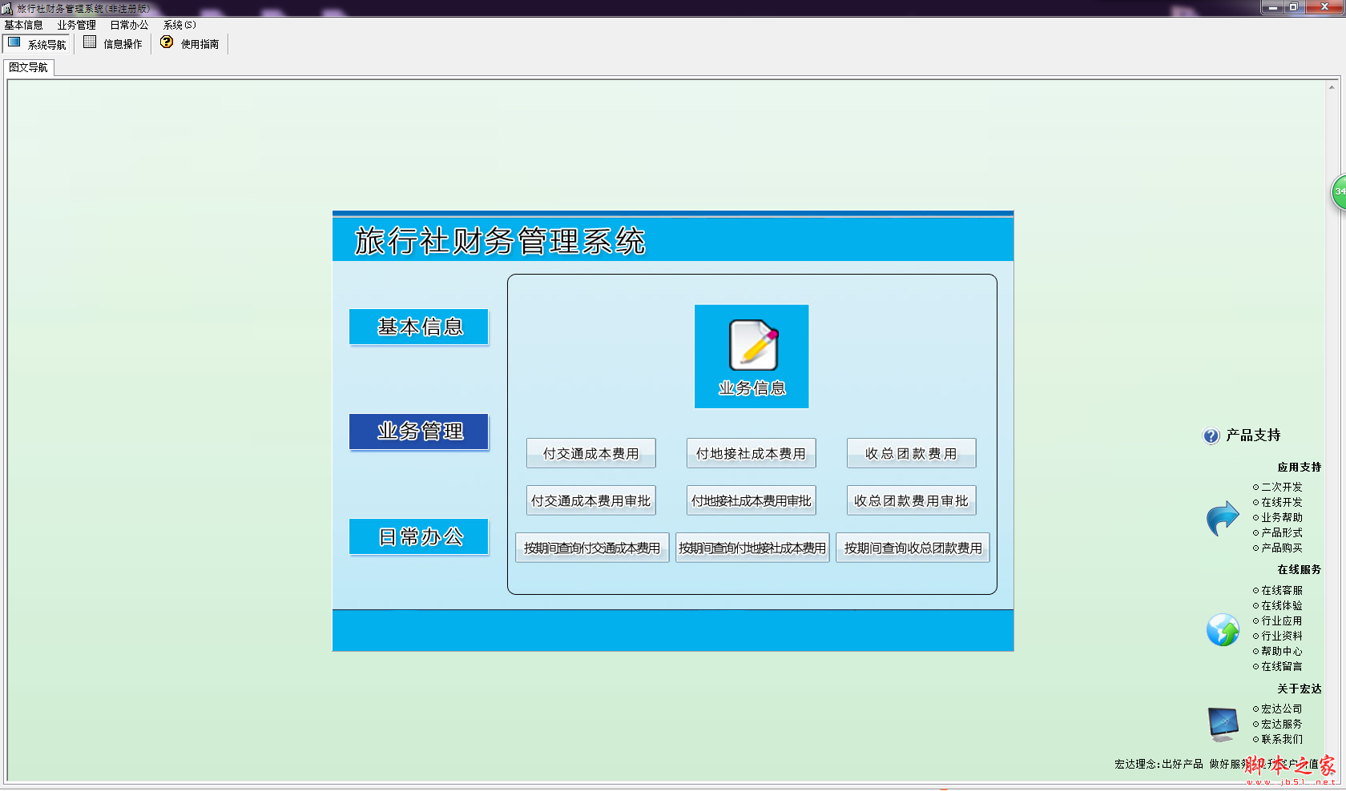
Task: Open 按期间查询付地接社成本费用 query
Action: coord(752,548)
